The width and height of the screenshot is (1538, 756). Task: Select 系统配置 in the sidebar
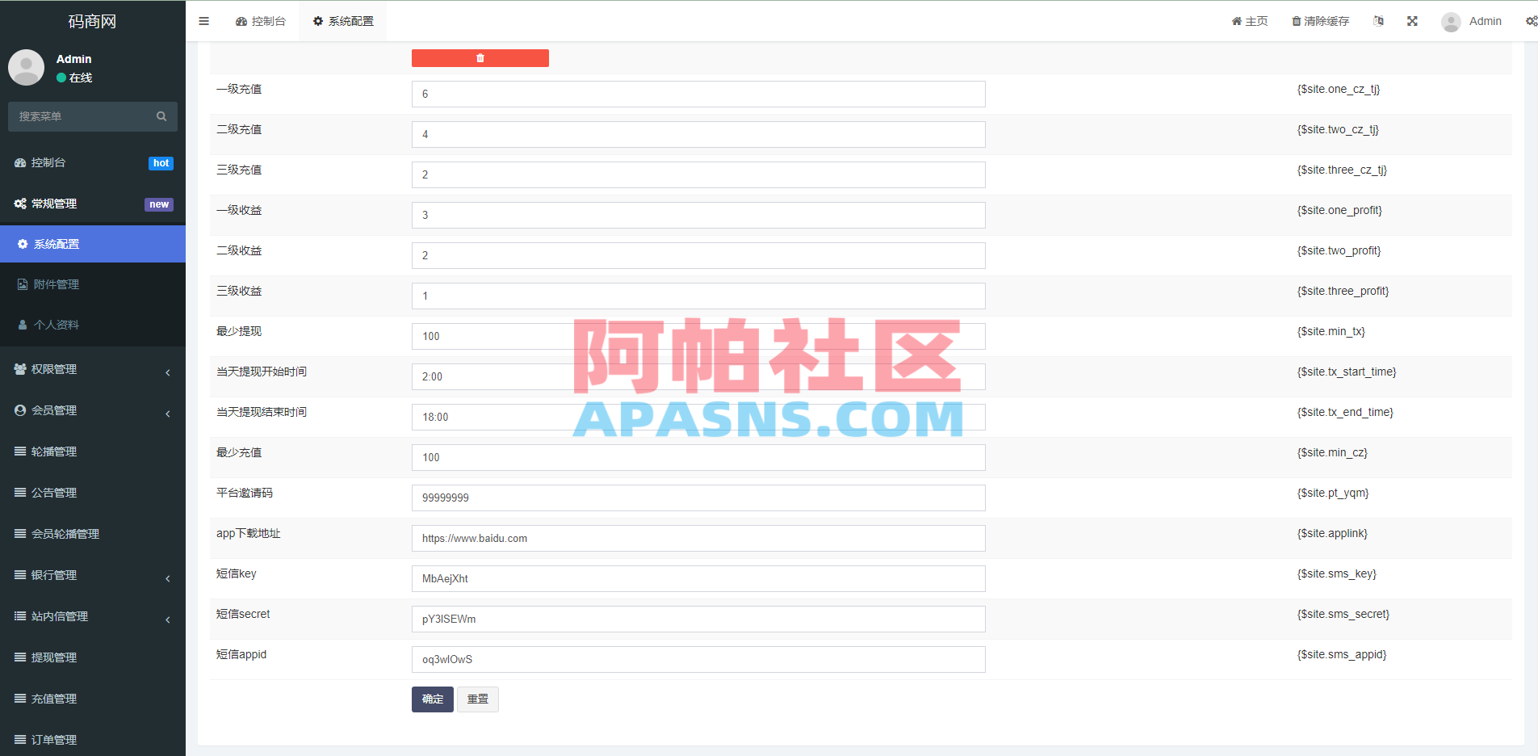click(93, 244)
